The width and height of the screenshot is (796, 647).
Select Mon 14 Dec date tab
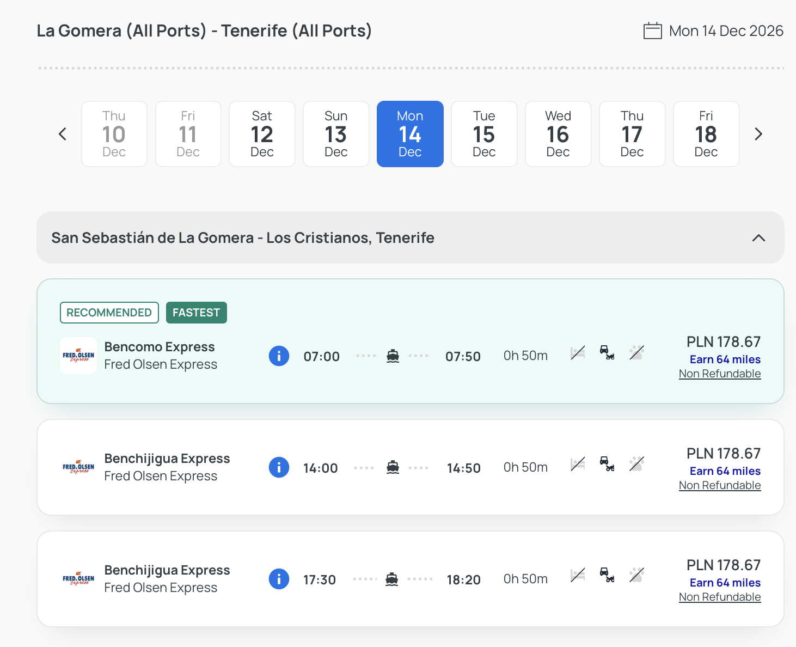(x=410, y=134)
